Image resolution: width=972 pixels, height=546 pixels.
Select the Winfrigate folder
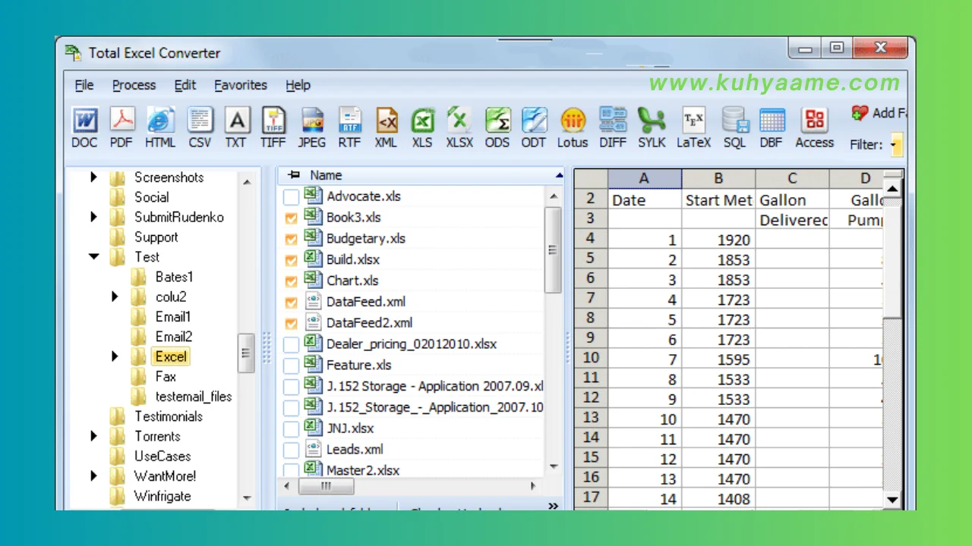coord(163,496)
